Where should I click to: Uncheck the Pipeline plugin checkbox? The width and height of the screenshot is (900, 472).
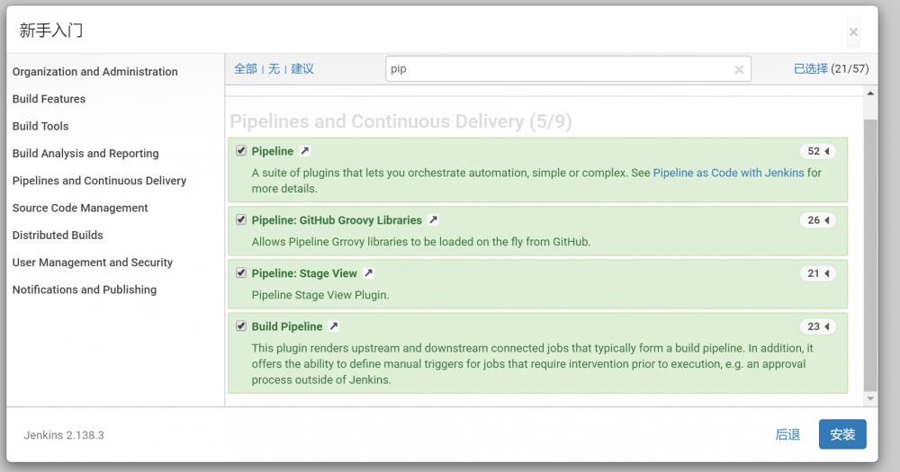[x=241, y=151]
